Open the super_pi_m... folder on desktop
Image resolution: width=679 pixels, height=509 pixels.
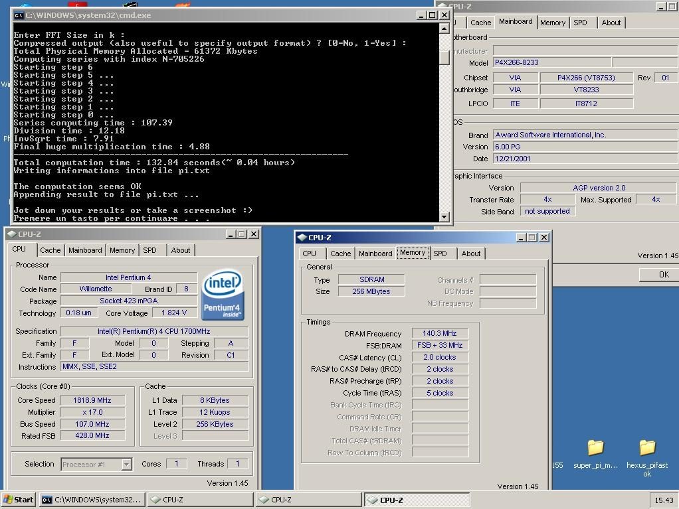pyautogui.click(x=595, y=455)
